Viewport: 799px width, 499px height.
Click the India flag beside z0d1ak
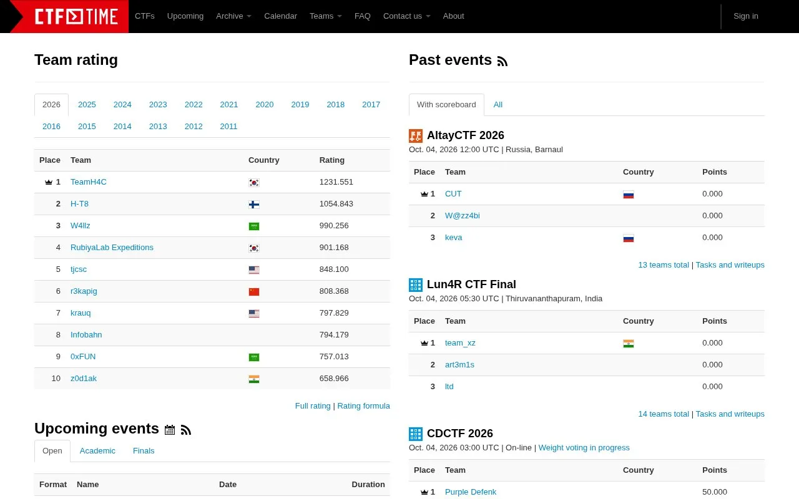click(x=254, y=379)
